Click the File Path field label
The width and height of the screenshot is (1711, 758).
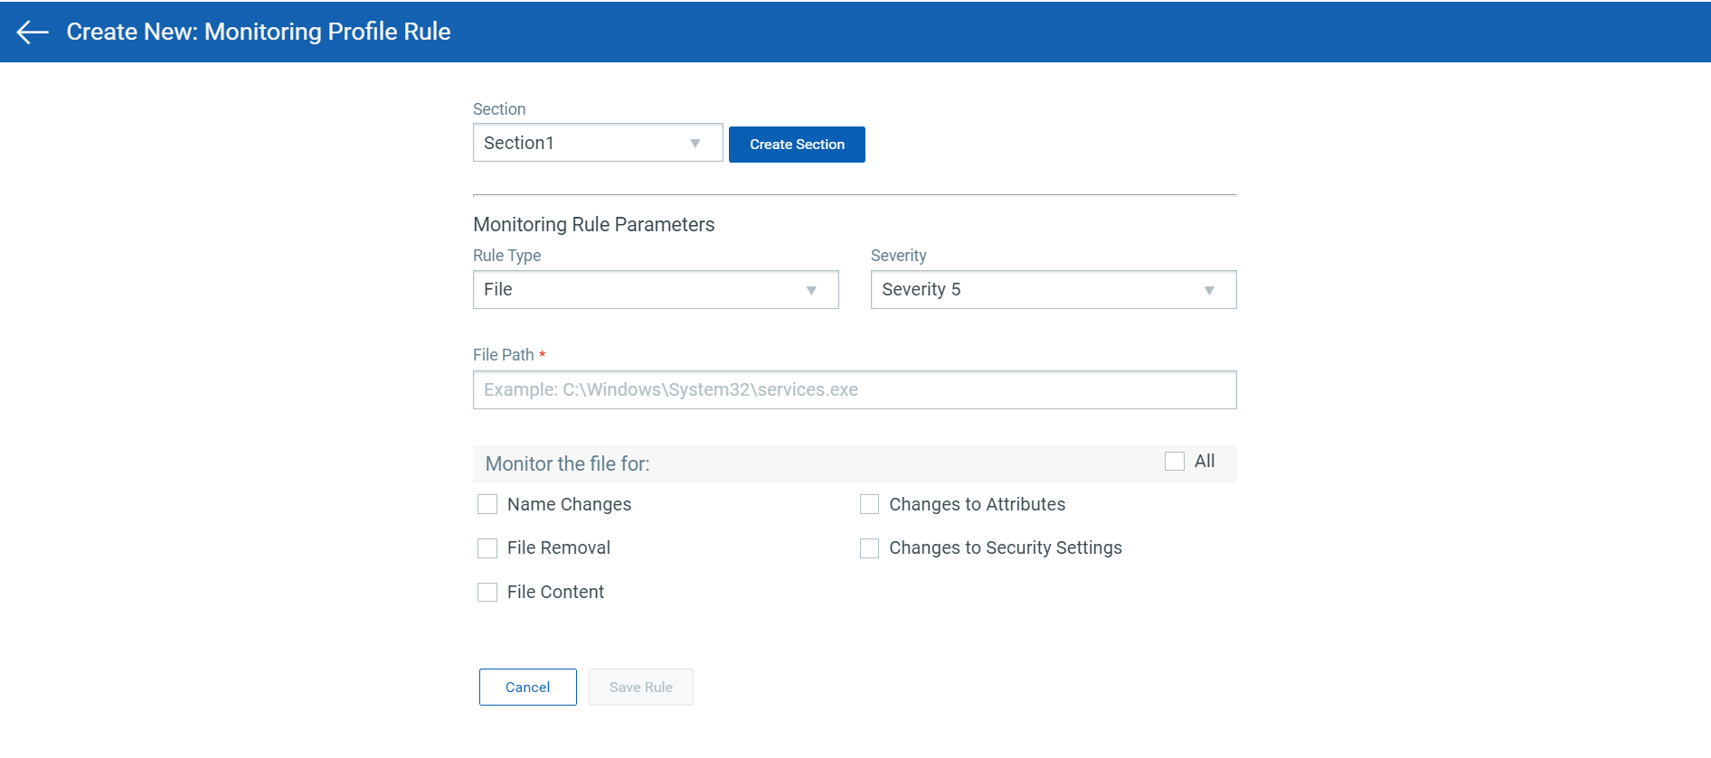(503, 355)
